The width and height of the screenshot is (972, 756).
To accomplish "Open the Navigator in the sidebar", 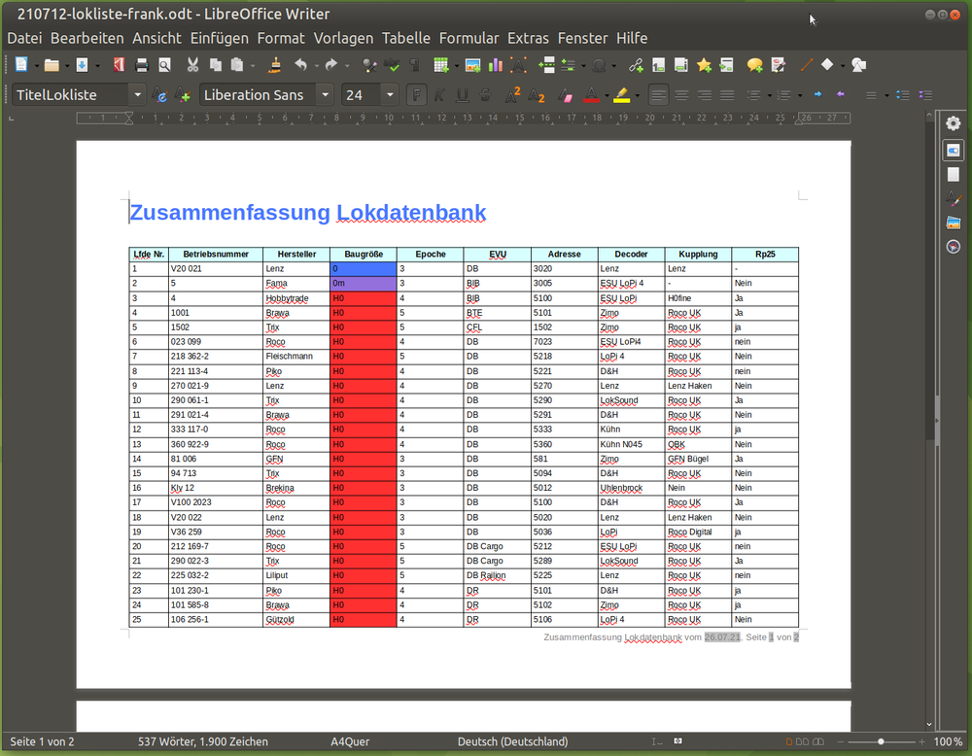I will 954,247.
